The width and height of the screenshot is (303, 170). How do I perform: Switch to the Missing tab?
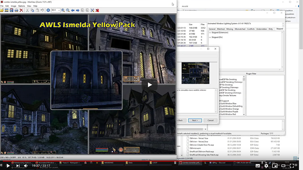[x=230, y=29]
